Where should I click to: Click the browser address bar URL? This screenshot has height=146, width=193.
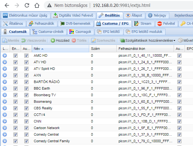(121, 5)
